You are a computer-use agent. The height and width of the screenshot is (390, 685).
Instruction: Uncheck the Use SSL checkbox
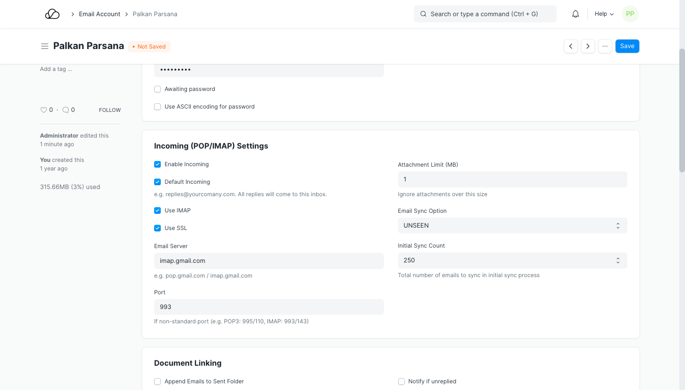[157, 228]
